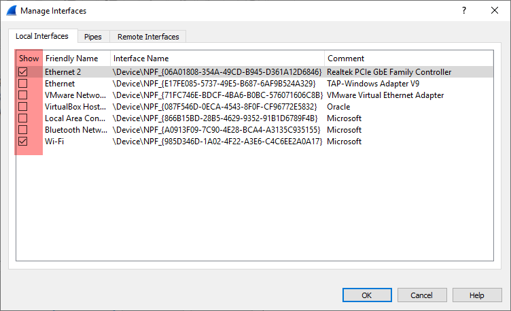The width and height of the screenshot is (511, 311).
Task: Check the Local Area Connection checkbox
Action: 23,118
